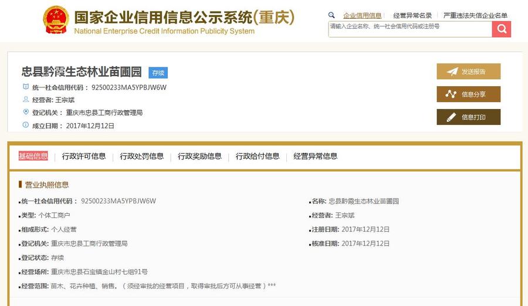This screenshot has width=528, height=306.
Task: Click the paper plane icon on 发送报告
Action: [x=452, y=72]
